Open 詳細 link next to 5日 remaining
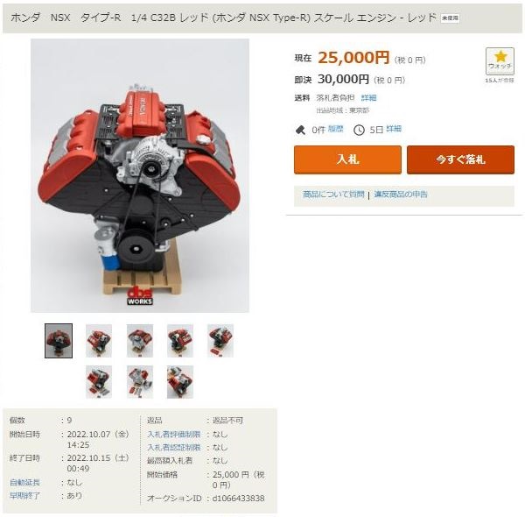This screenshot has width=525, height=517. [x=394, y=129]
